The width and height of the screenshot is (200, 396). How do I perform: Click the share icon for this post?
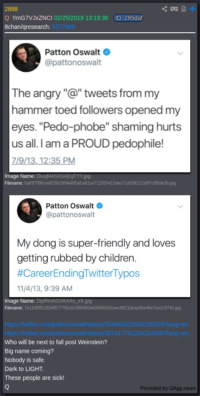tap(164, 9)
